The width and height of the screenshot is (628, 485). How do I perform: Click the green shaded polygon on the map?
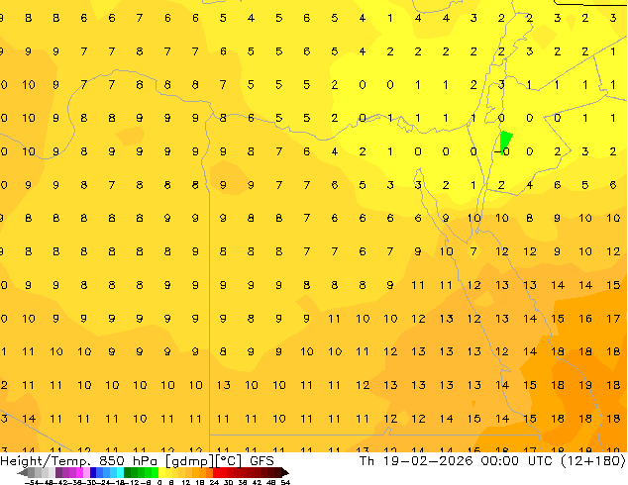(x=506, y=141)
